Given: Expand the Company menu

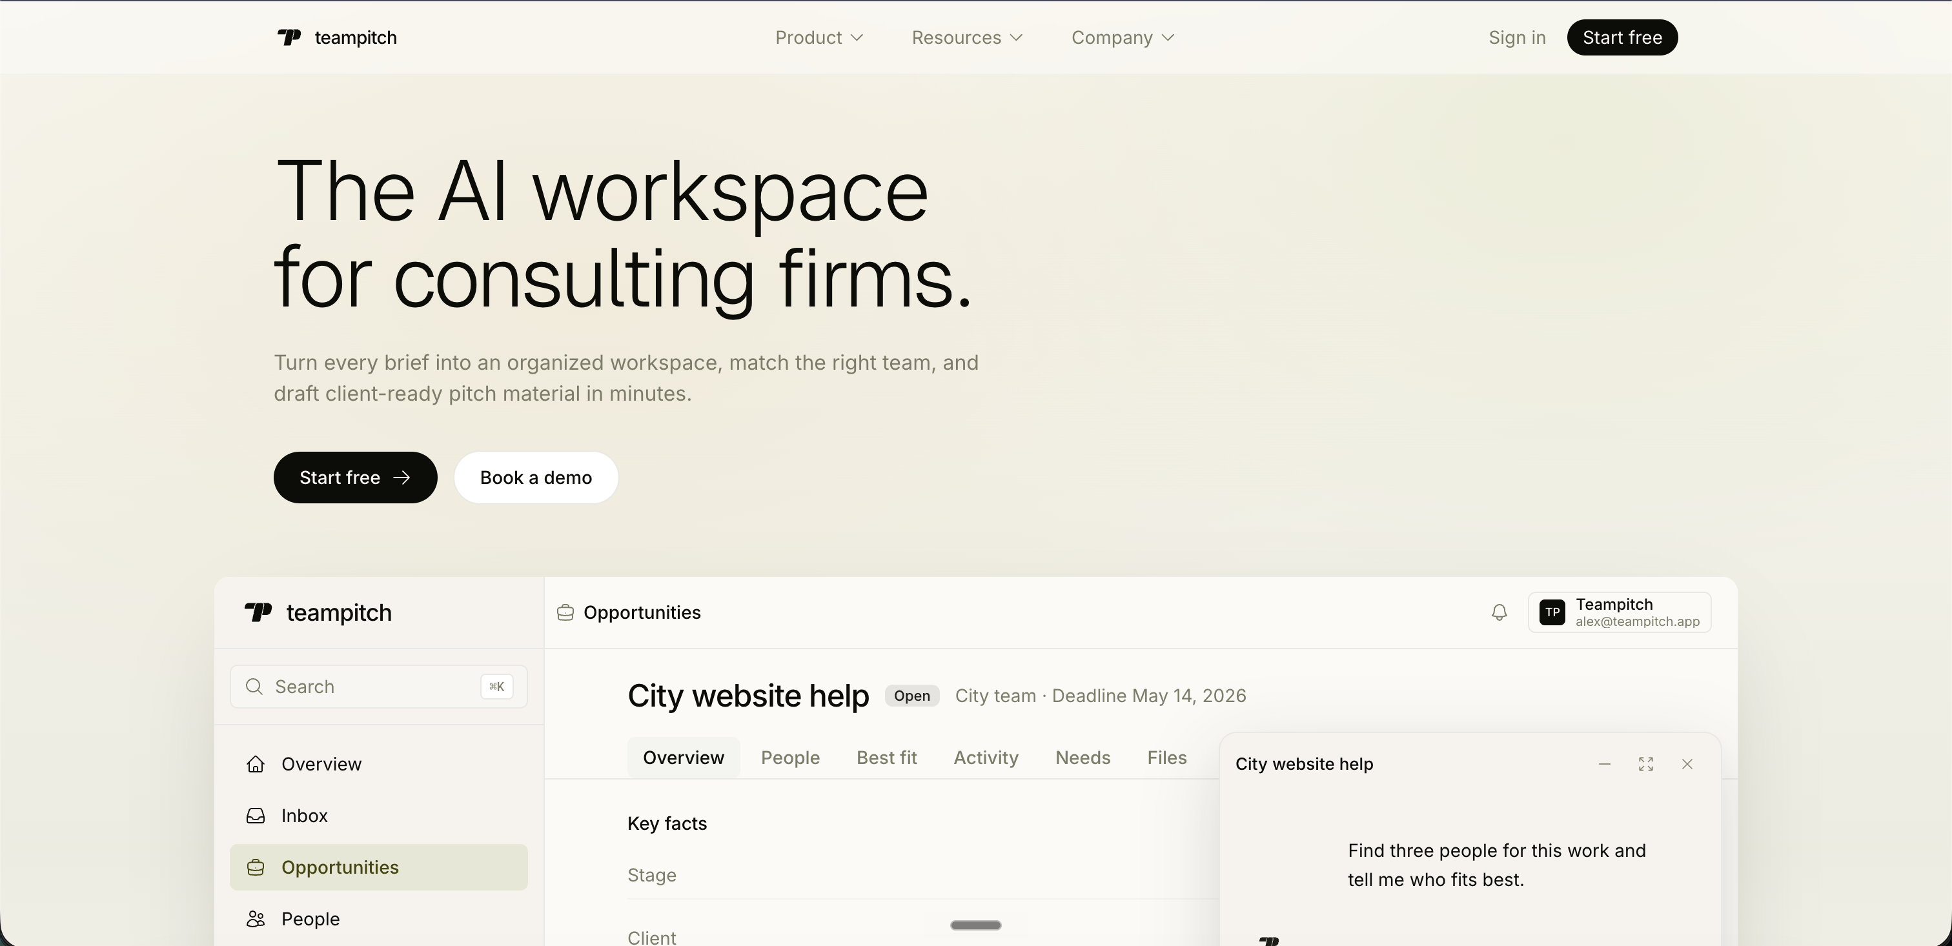Looking at the screenshot, I should tap(1123, 37).
